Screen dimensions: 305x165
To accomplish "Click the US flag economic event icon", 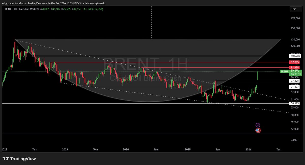I will [258, 130].
